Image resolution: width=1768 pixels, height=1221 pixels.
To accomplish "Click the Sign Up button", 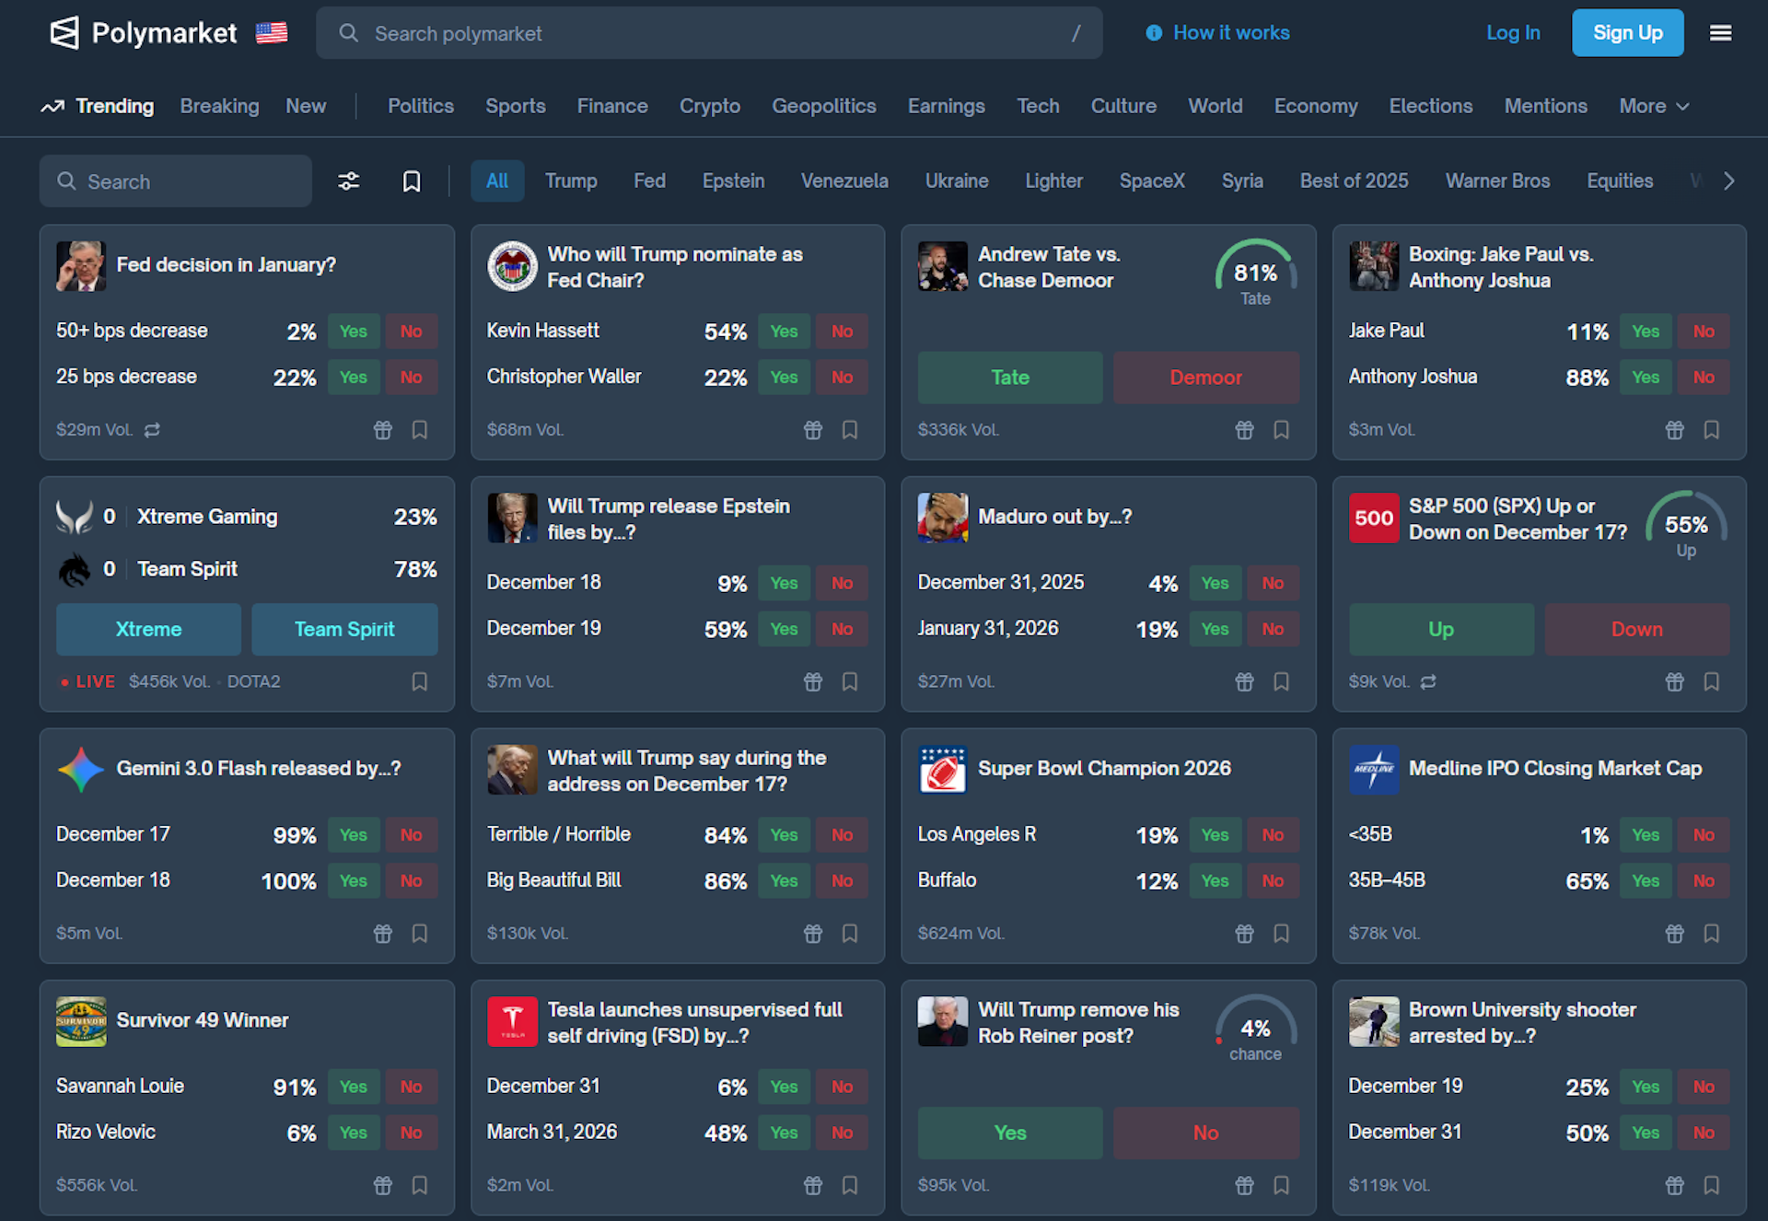I will [x=1627, y=33].
